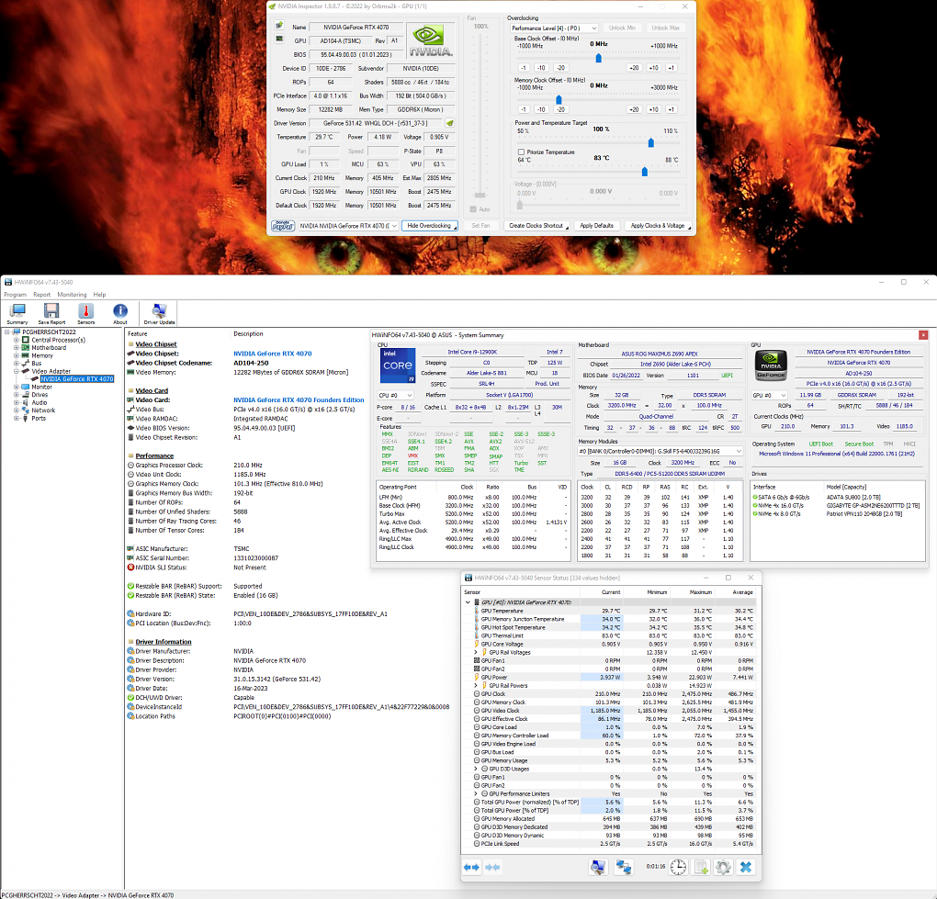The height and width of the screenshot is (899, 937).
Task: Open the Program menu
Action: pyautogui.click(x=15, y=295)
